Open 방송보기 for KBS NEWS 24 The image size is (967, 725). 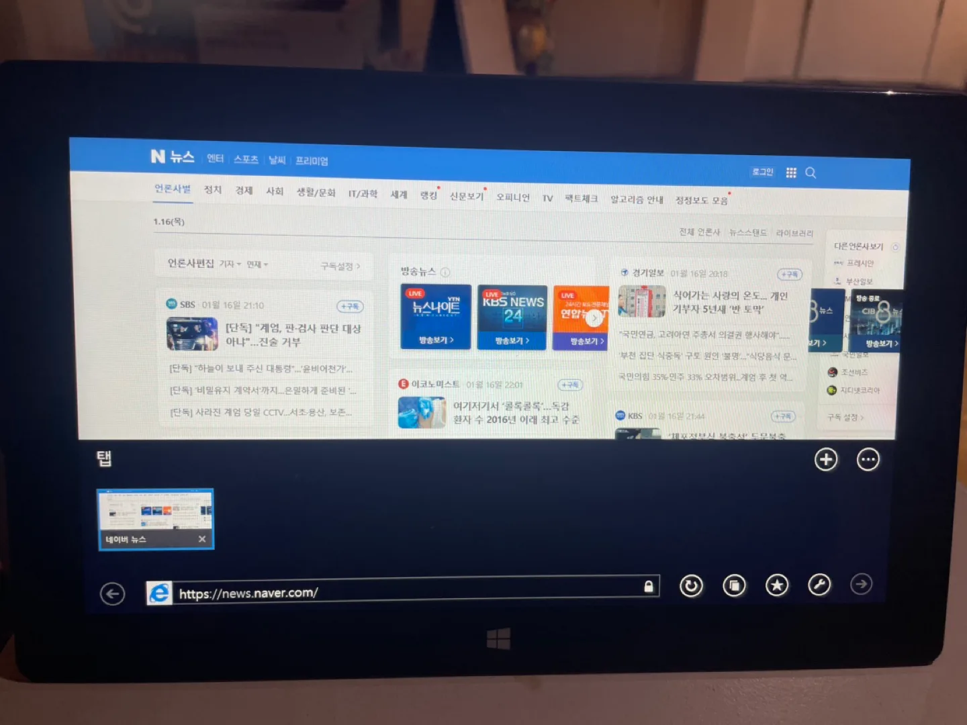click(512, 341)
